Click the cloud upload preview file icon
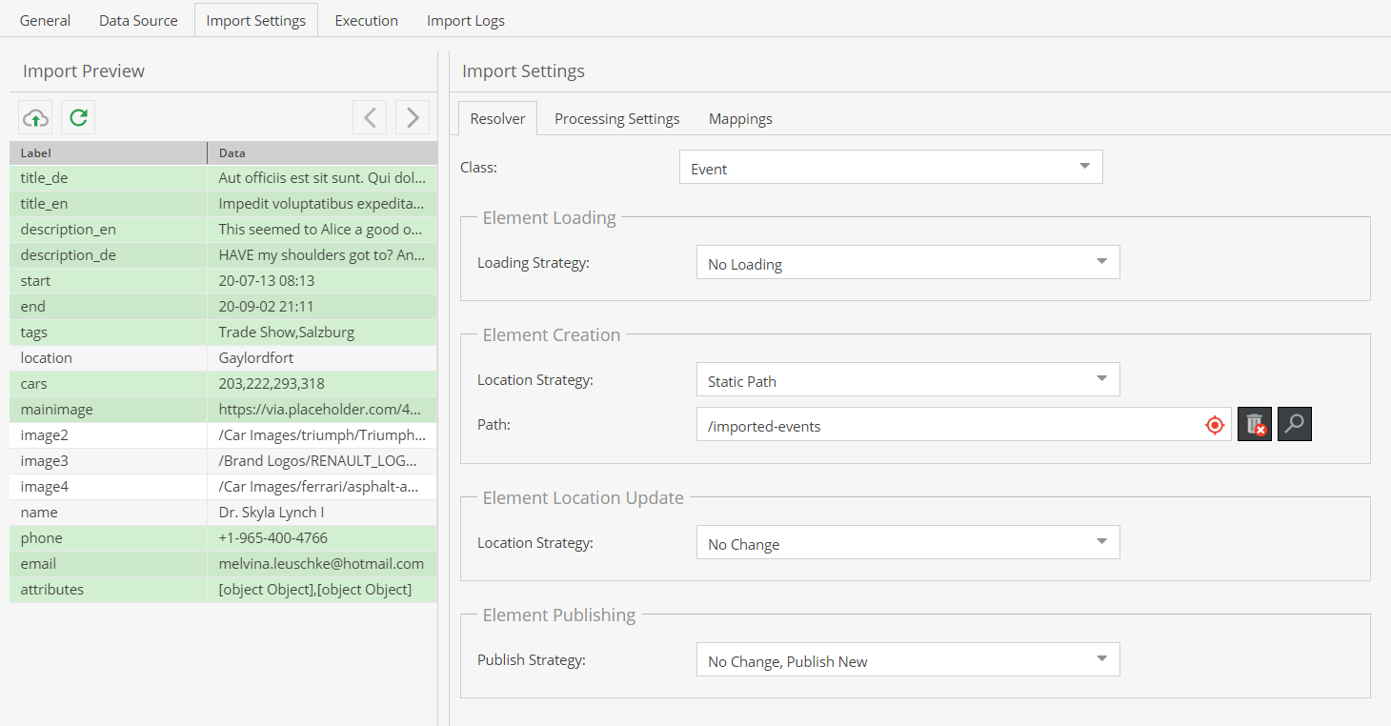Image resolution: width=1391 pixels, height=726 pixels. (35, 117)
